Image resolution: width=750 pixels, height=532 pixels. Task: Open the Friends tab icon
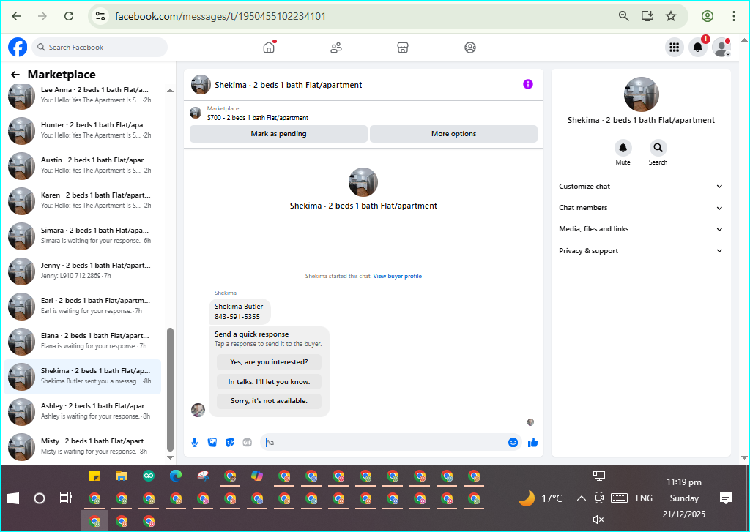pos(336,48)
